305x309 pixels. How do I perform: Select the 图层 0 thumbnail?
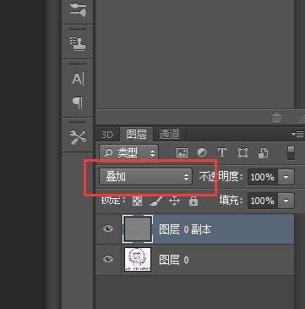[138, 259]
